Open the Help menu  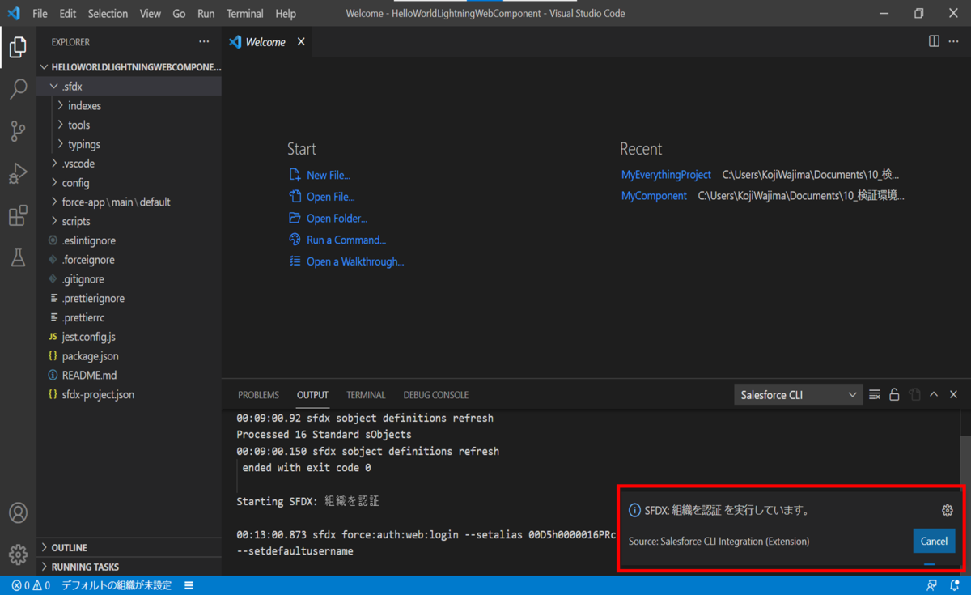click(x=286, y=14)
